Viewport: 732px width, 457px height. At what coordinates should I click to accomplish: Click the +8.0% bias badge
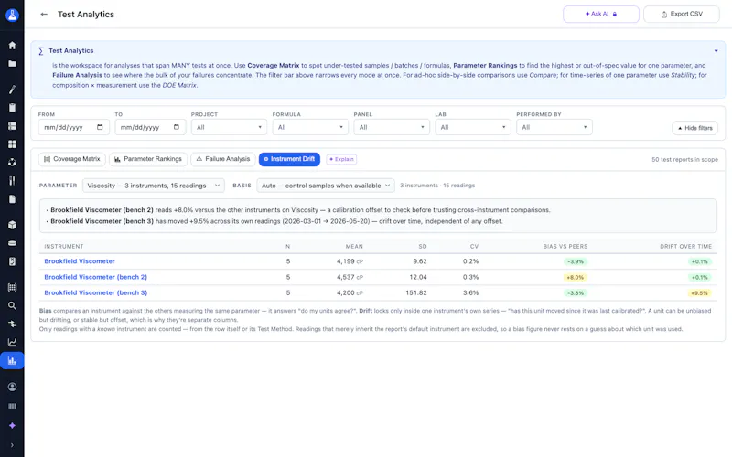[576, 278]
